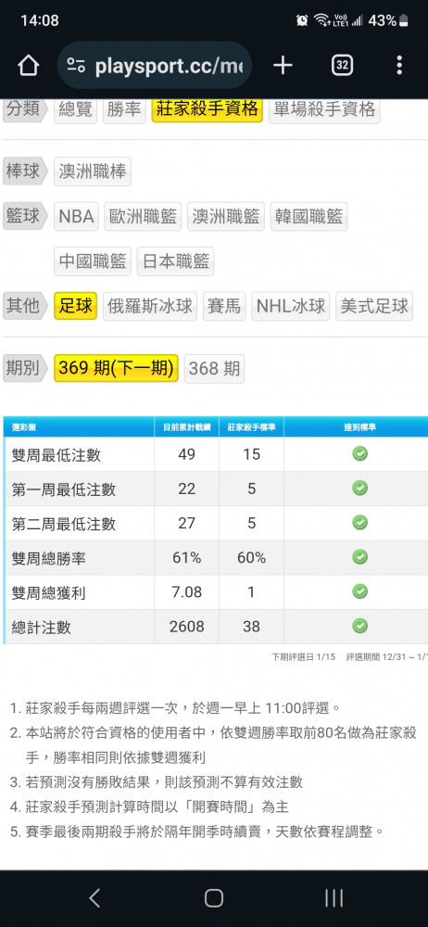Choose 韓國職籃 league

tap(308, 216)
